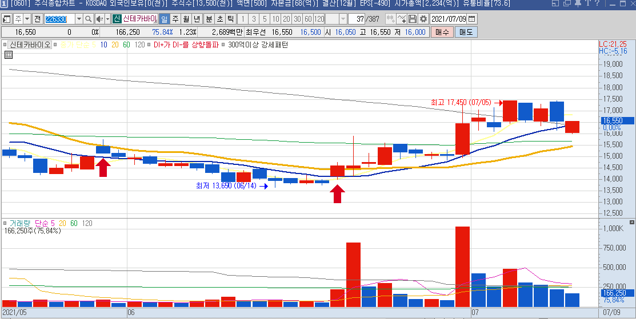636x319 pixels.
Task: Select the 일 daily chart period
Action: (164, 19)
